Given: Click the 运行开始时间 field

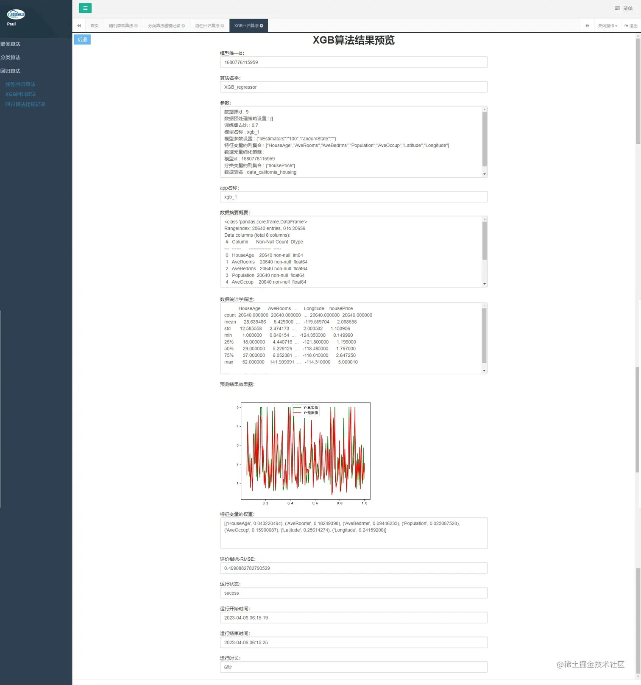Looking at the screenshot, I should [354, 618].
